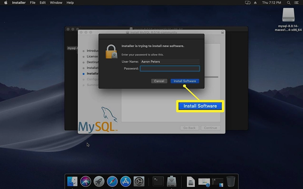This screenshot has height=189, width=303.
Task: Focus the Password input field
Action: click(x=170, y=68)
